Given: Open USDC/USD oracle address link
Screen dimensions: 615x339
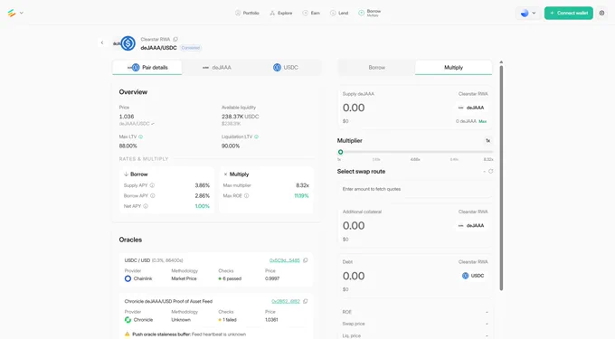Looking at the screenshot, I should (x=284, y=260).
